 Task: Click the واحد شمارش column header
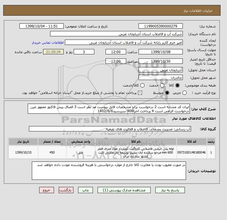(x=81, y=141)
